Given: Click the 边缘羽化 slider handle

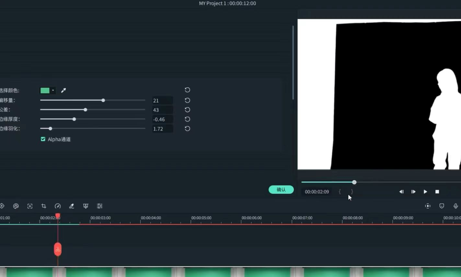Looking at the screenshot, I should tap(50, 128).
